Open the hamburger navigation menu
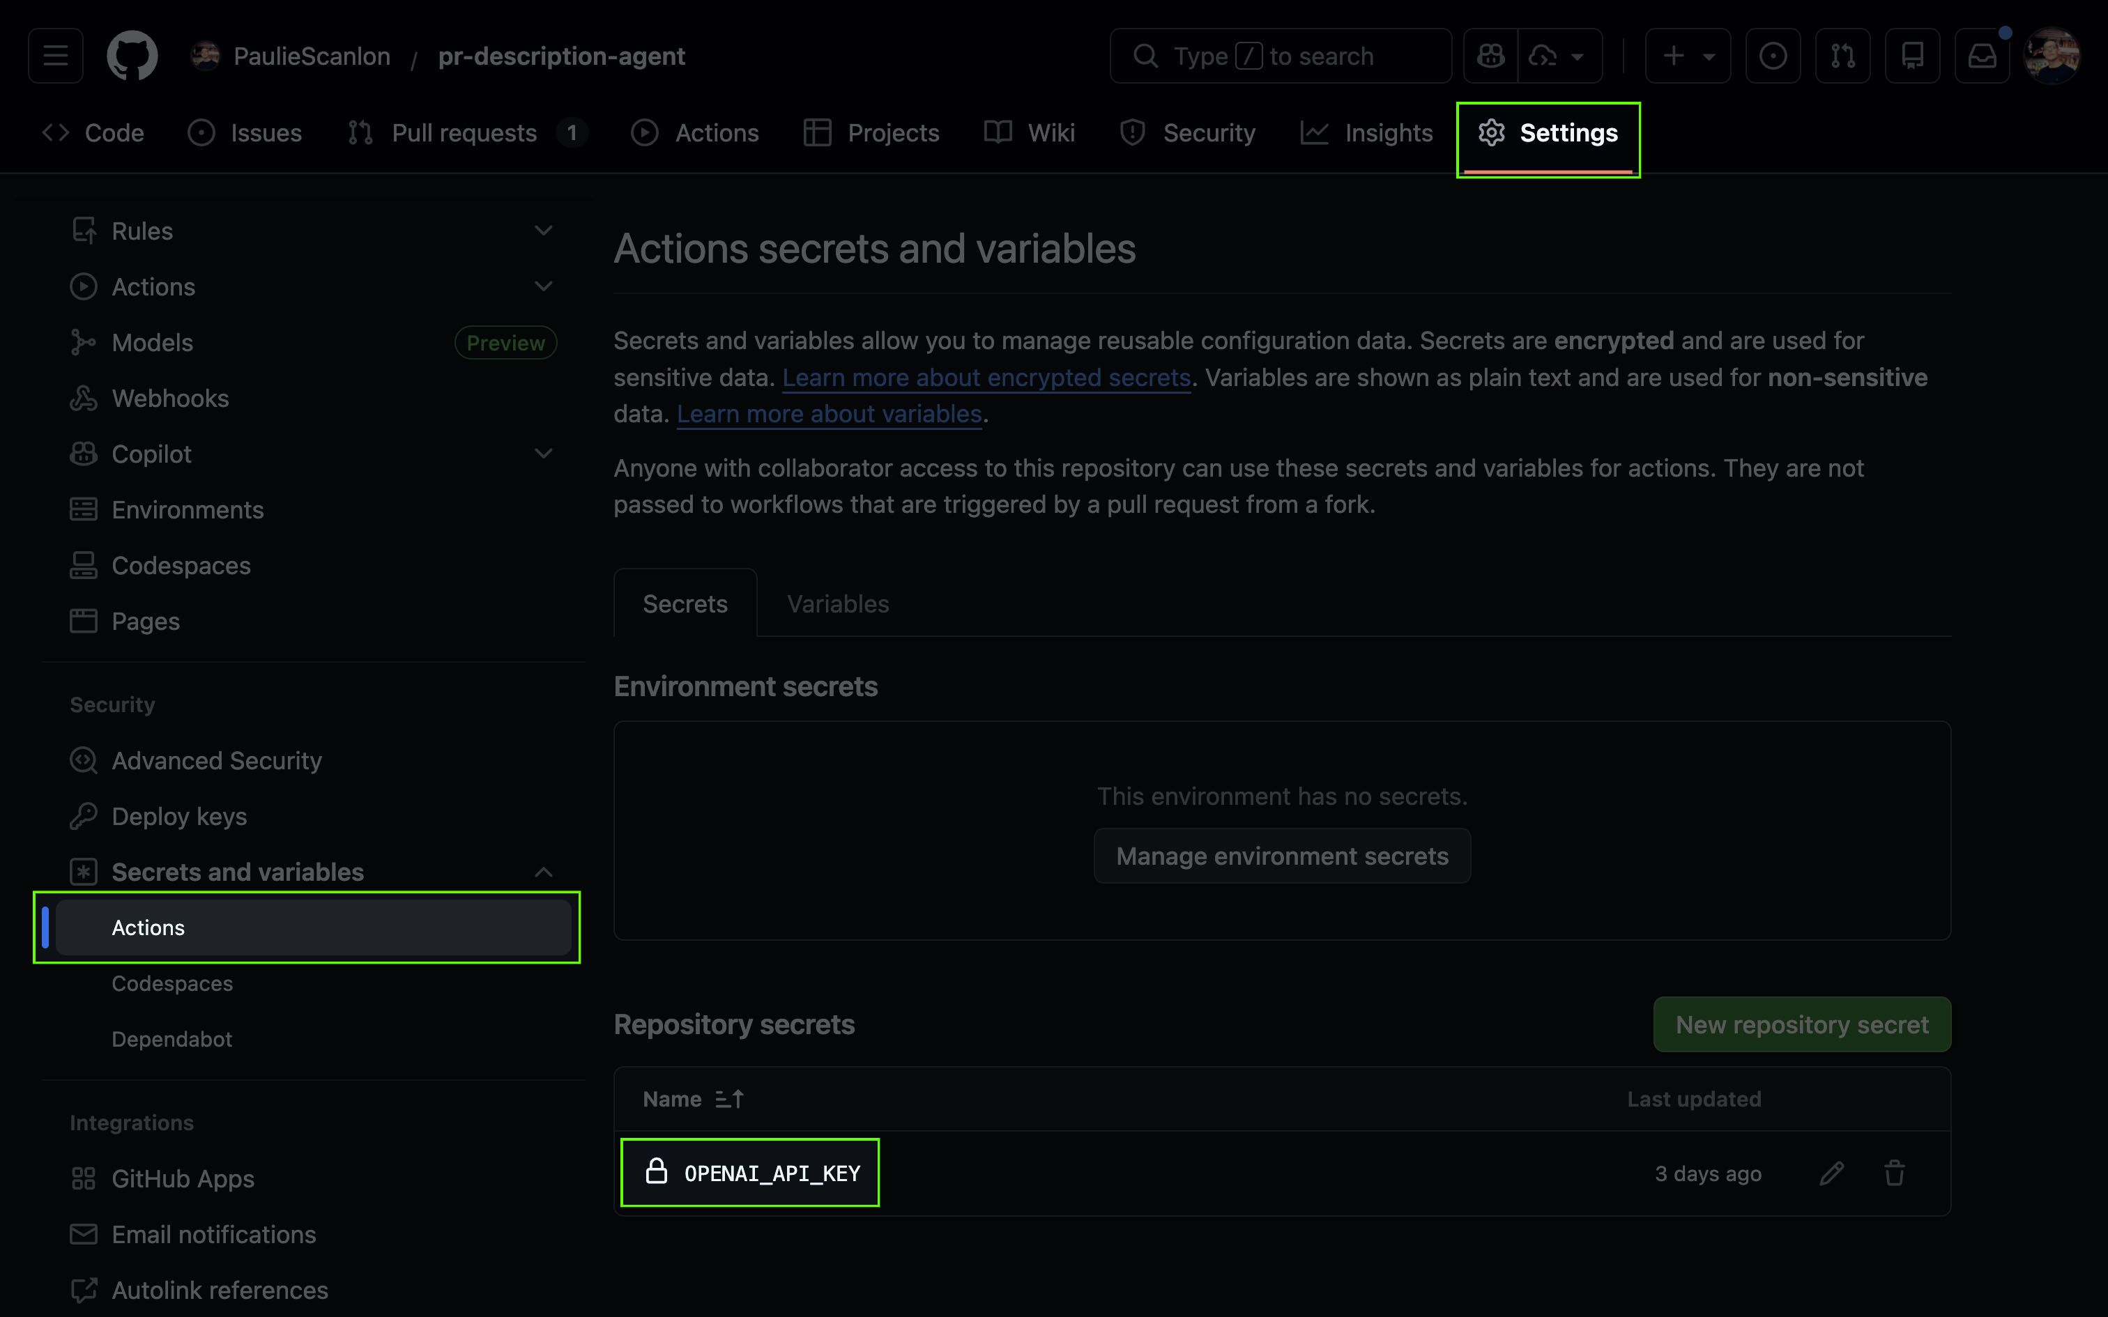2108x1317 pixels. tap(55, 55)
